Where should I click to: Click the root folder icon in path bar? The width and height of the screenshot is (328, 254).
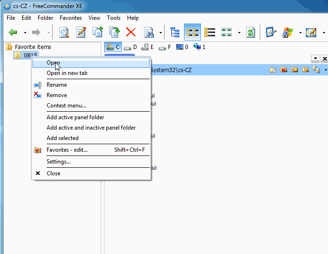(305, 70)
